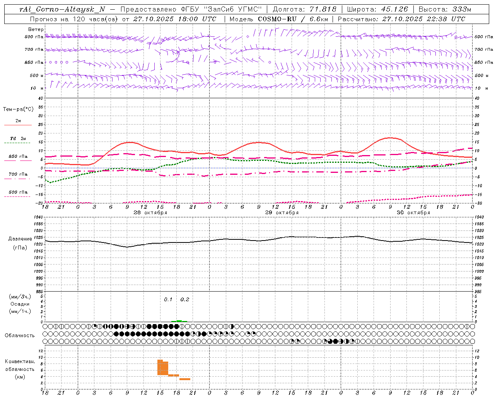Click the provider text ФГБУ "ЗапСиб УГМС"
This screenshot has width=495, height=396.
click(221, 9)
